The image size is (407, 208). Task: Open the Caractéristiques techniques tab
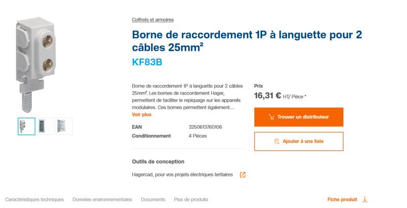click(34, 199)
